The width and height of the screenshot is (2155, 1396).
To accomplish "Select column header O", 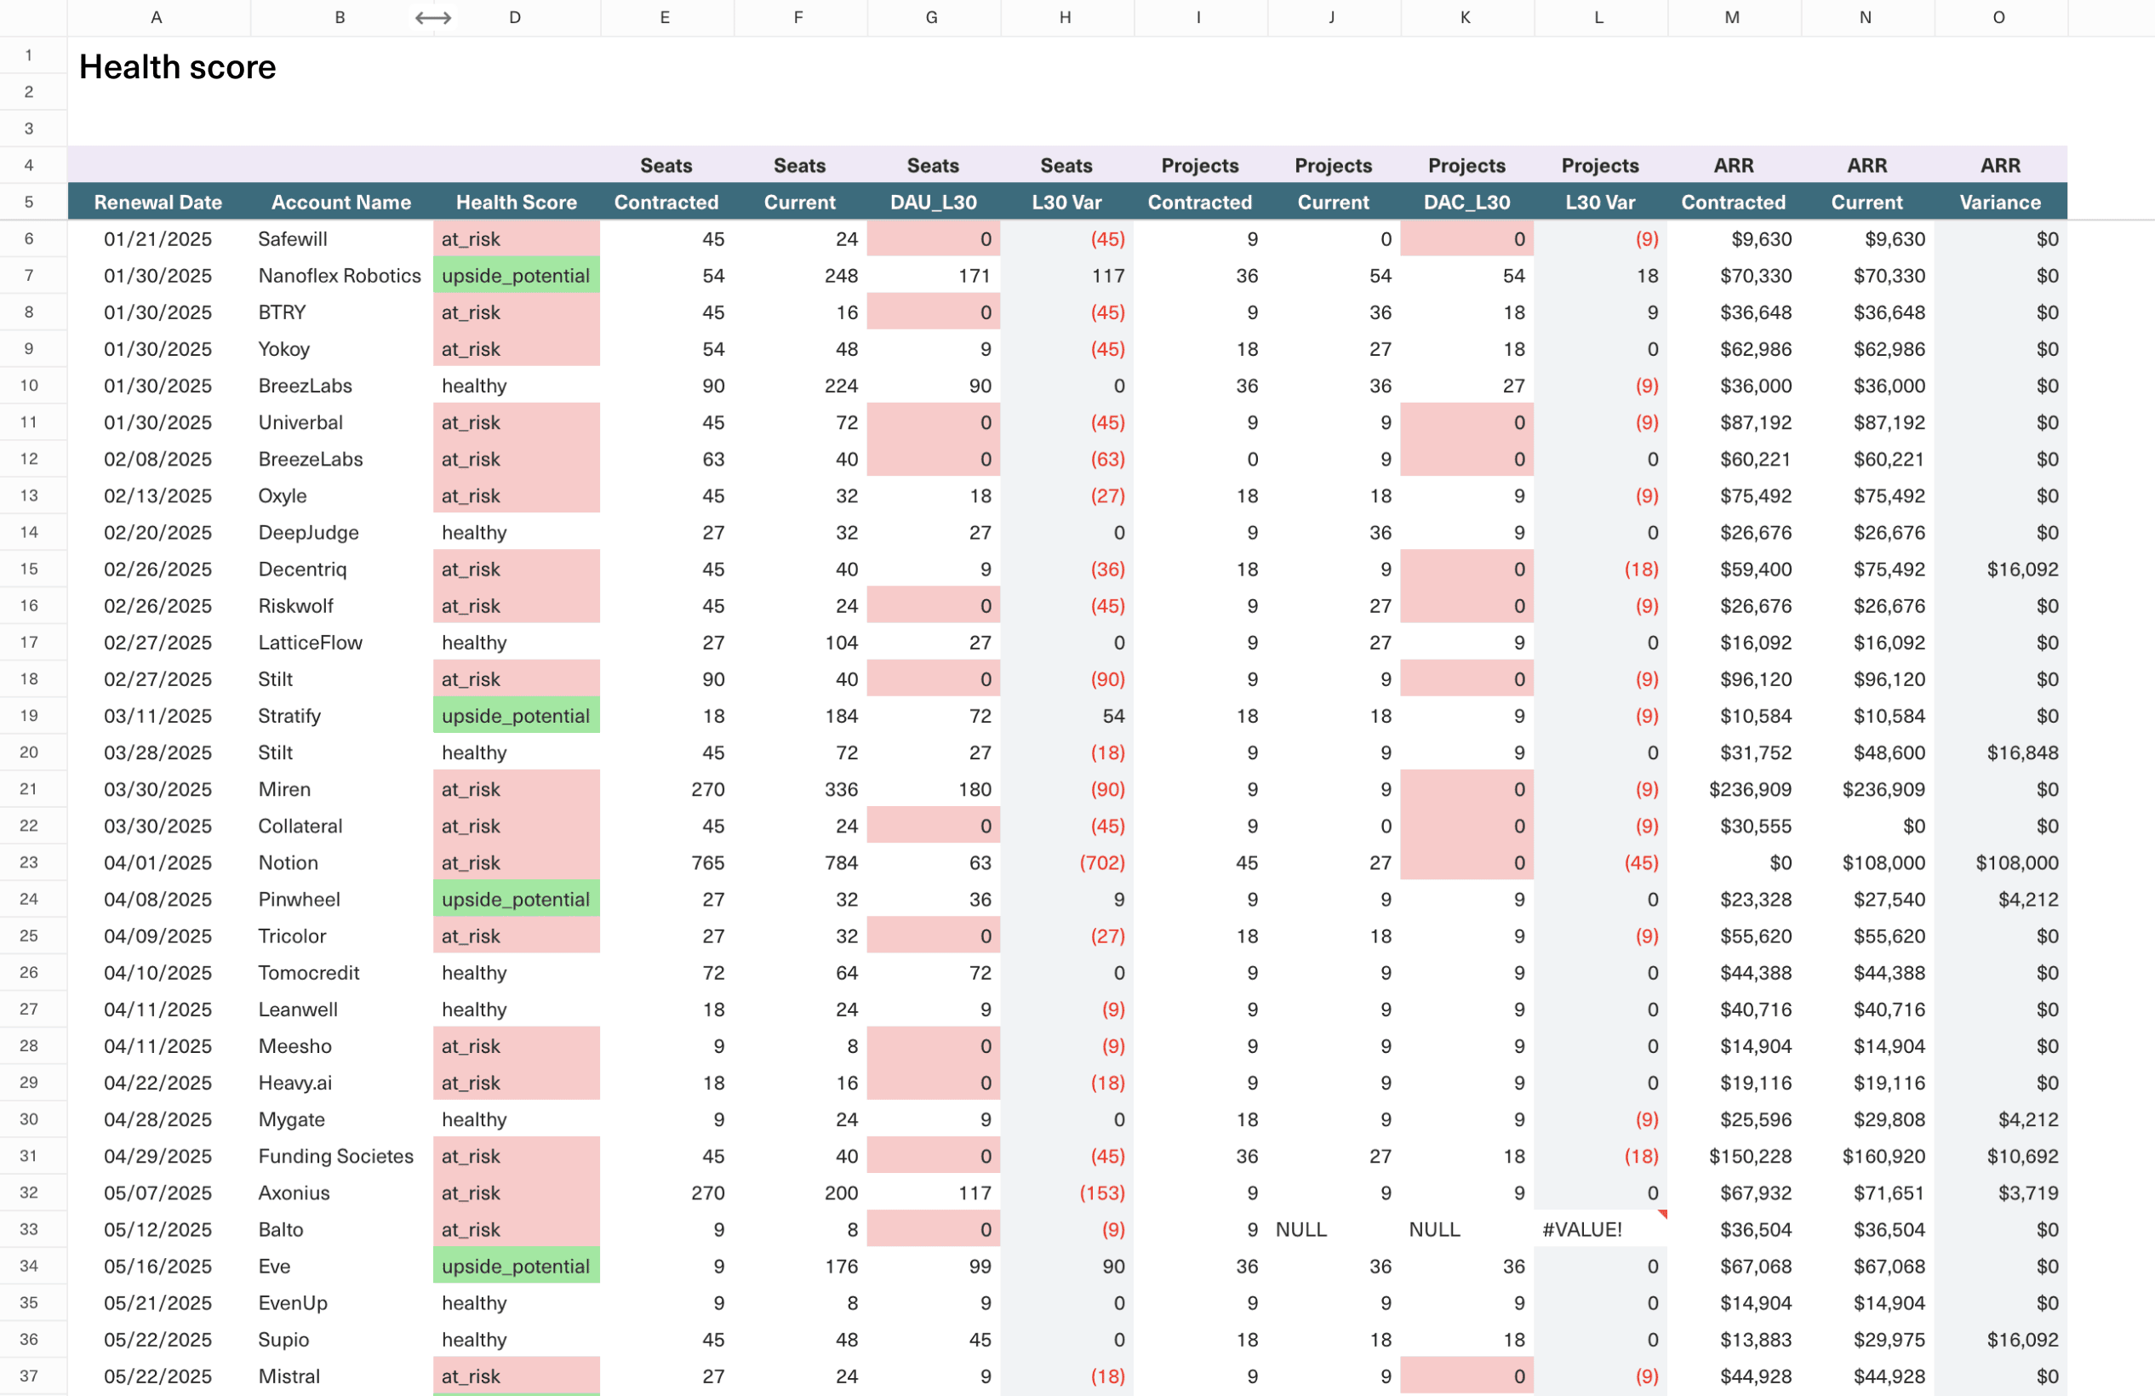I will (1998, 17).
